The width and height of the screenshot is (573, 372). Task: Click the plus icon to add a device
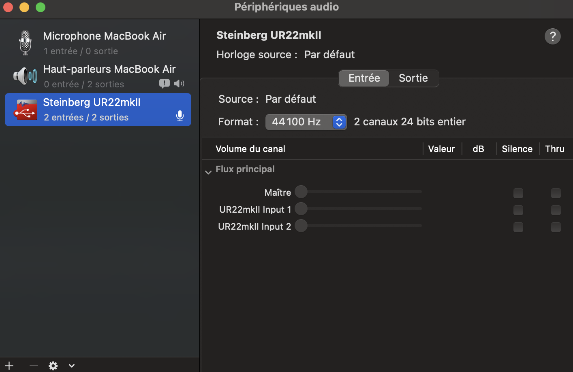(9, 366)
